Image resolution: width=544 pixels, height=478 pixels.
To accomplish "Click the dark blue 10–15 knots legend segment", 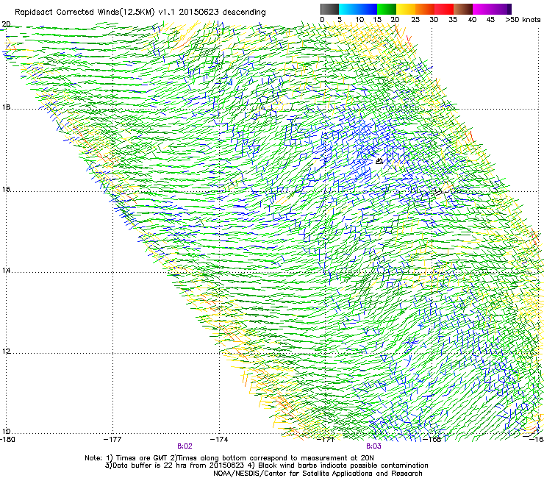I will point(368,9).
